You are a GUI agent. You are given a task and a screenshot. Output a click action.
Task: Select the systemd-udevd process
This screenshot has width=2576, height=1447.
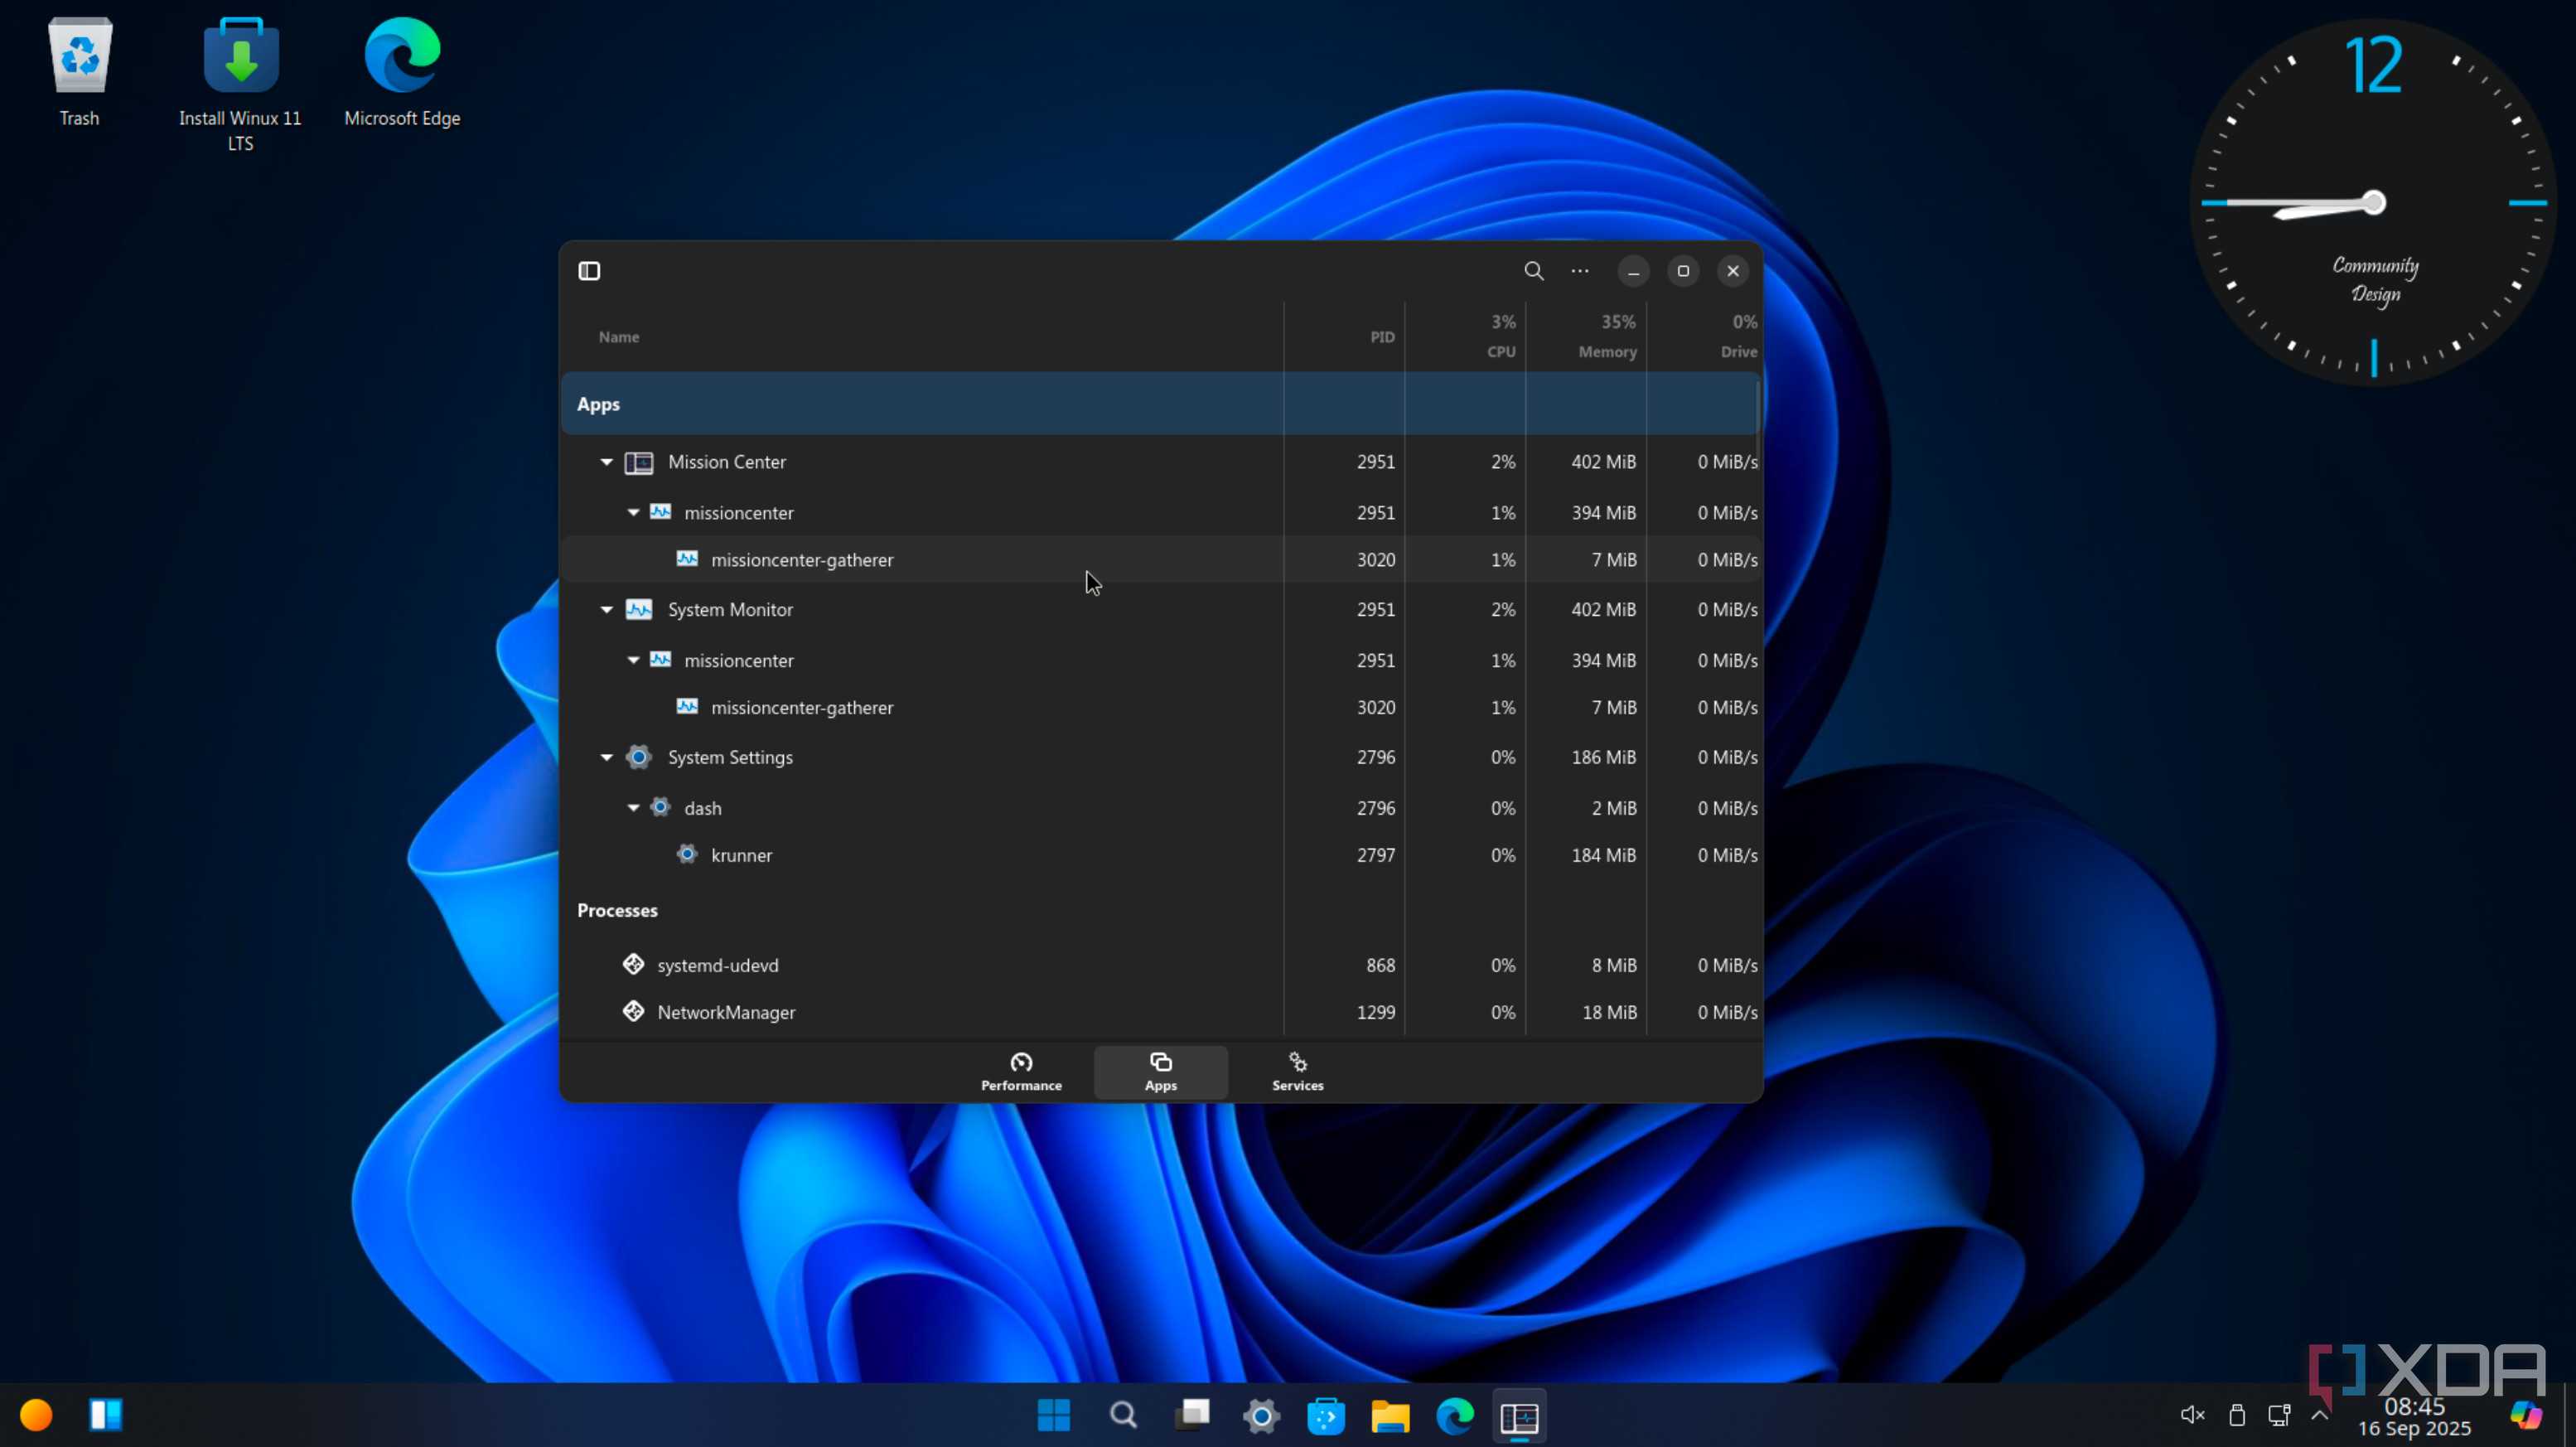1160,965
